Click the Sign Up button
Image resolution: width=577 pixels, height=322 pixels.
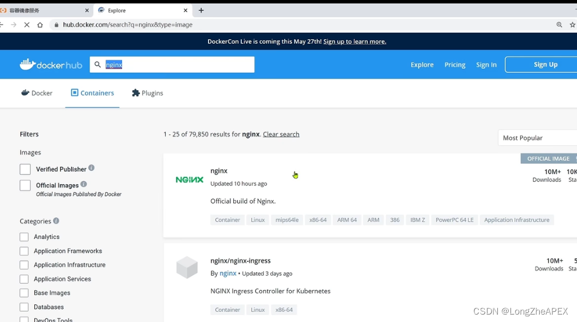(541, 65)
